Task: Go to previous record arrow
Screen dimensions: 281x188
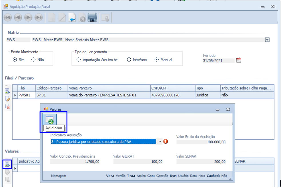Action: [x=18, y=17]
